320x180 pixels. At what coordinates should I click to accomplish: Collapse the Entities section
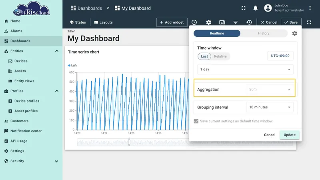pos(57,51)
